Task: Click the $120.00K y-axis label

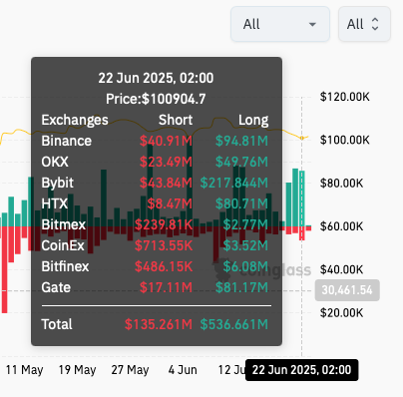Action: [x=344, y=97]
